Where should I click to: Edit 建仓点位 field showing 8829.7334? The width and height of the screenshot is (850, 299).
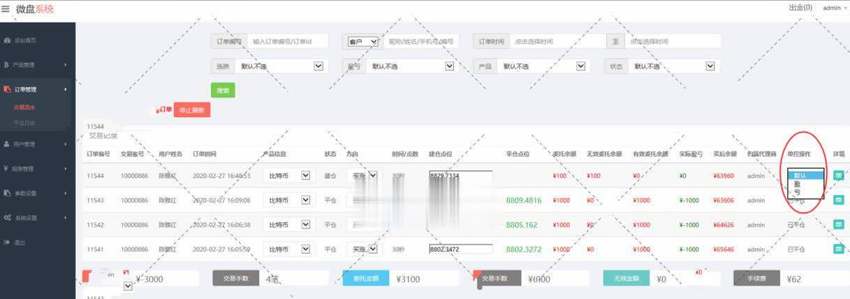tap(461, 176)
